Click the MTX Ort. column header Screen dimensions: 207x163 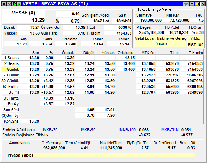(x=149, y=53)
